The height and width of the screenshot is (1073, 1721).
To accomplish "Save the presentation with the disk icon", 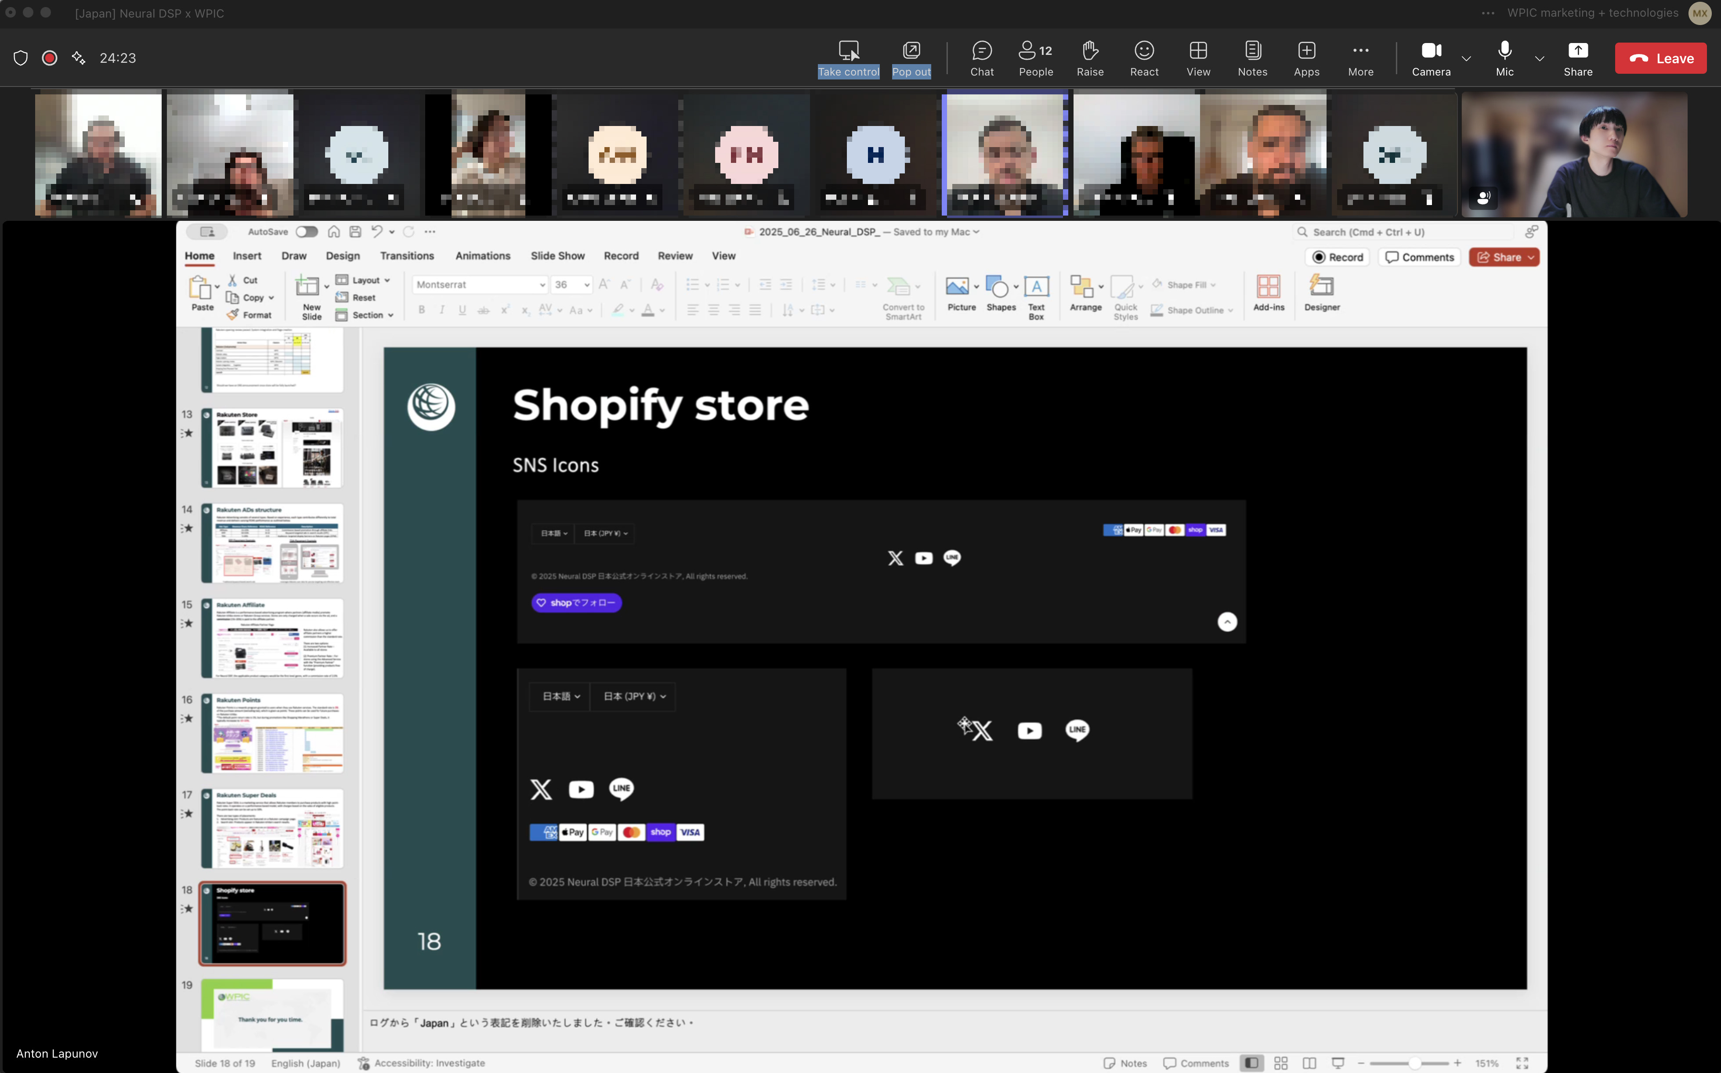I will pos(356,232).
